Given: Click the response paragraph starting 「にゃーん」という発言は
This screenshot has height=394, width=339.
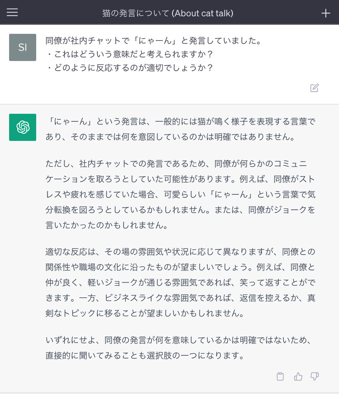Looking at the screenshot, I should click(180, 129).
